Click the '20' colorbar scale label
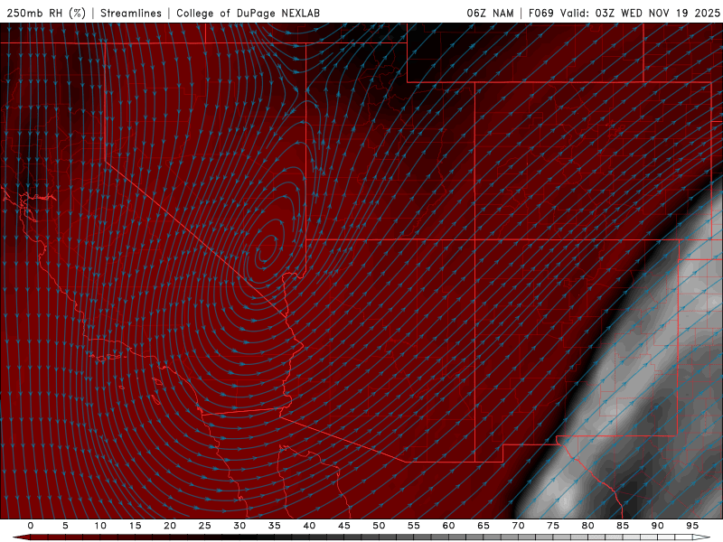The height and width of the screenshot is (542, 723). 170,526
